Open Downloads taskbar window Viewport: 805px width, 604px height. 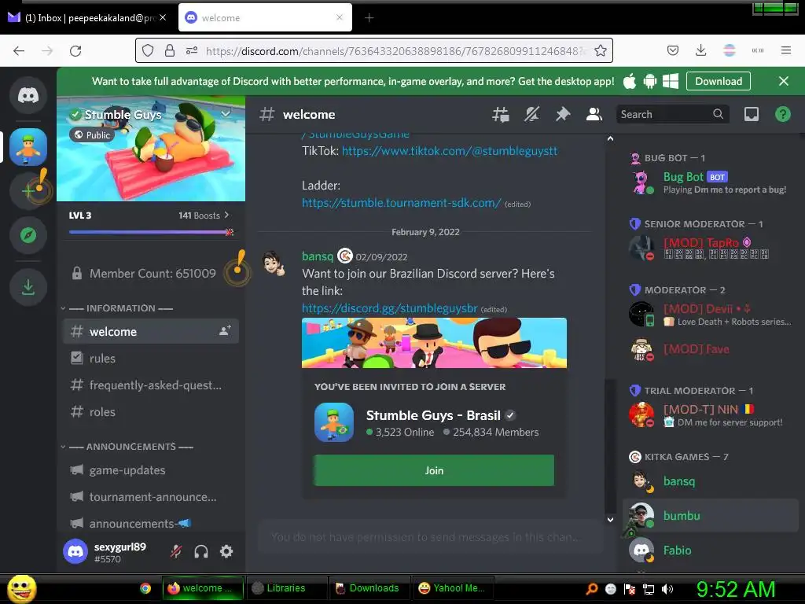tap(369, 588)
